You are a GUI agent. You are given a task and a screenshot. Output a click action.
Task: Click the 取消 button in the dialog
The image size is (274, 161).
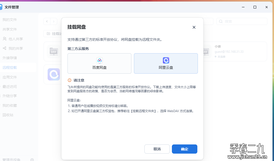(157, 149)
